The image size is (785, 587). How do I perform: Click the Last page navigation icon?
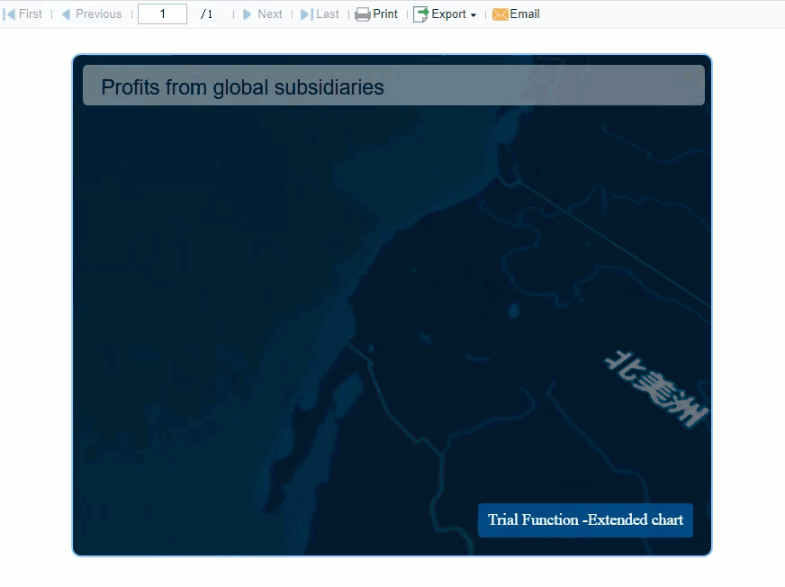click(x=306, y=14)
